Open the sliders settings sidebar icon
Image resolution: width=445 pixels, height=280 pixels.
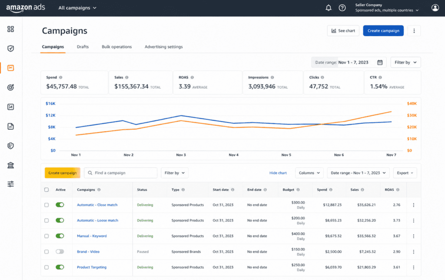click(x=10, y=184)
